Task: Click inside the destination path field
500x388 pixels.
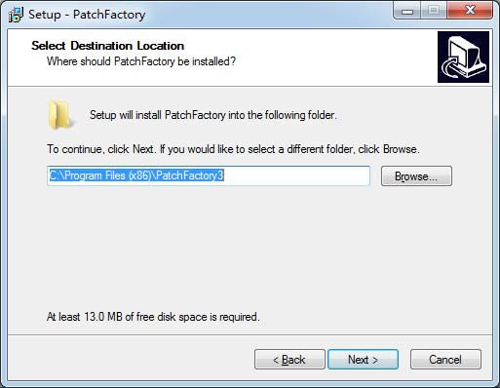Action: point(209,175)
